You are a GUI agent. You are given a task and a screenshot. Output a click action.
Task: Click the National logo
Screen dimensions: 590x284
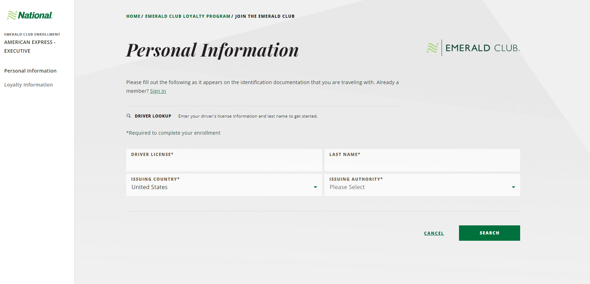click(30, 15)
